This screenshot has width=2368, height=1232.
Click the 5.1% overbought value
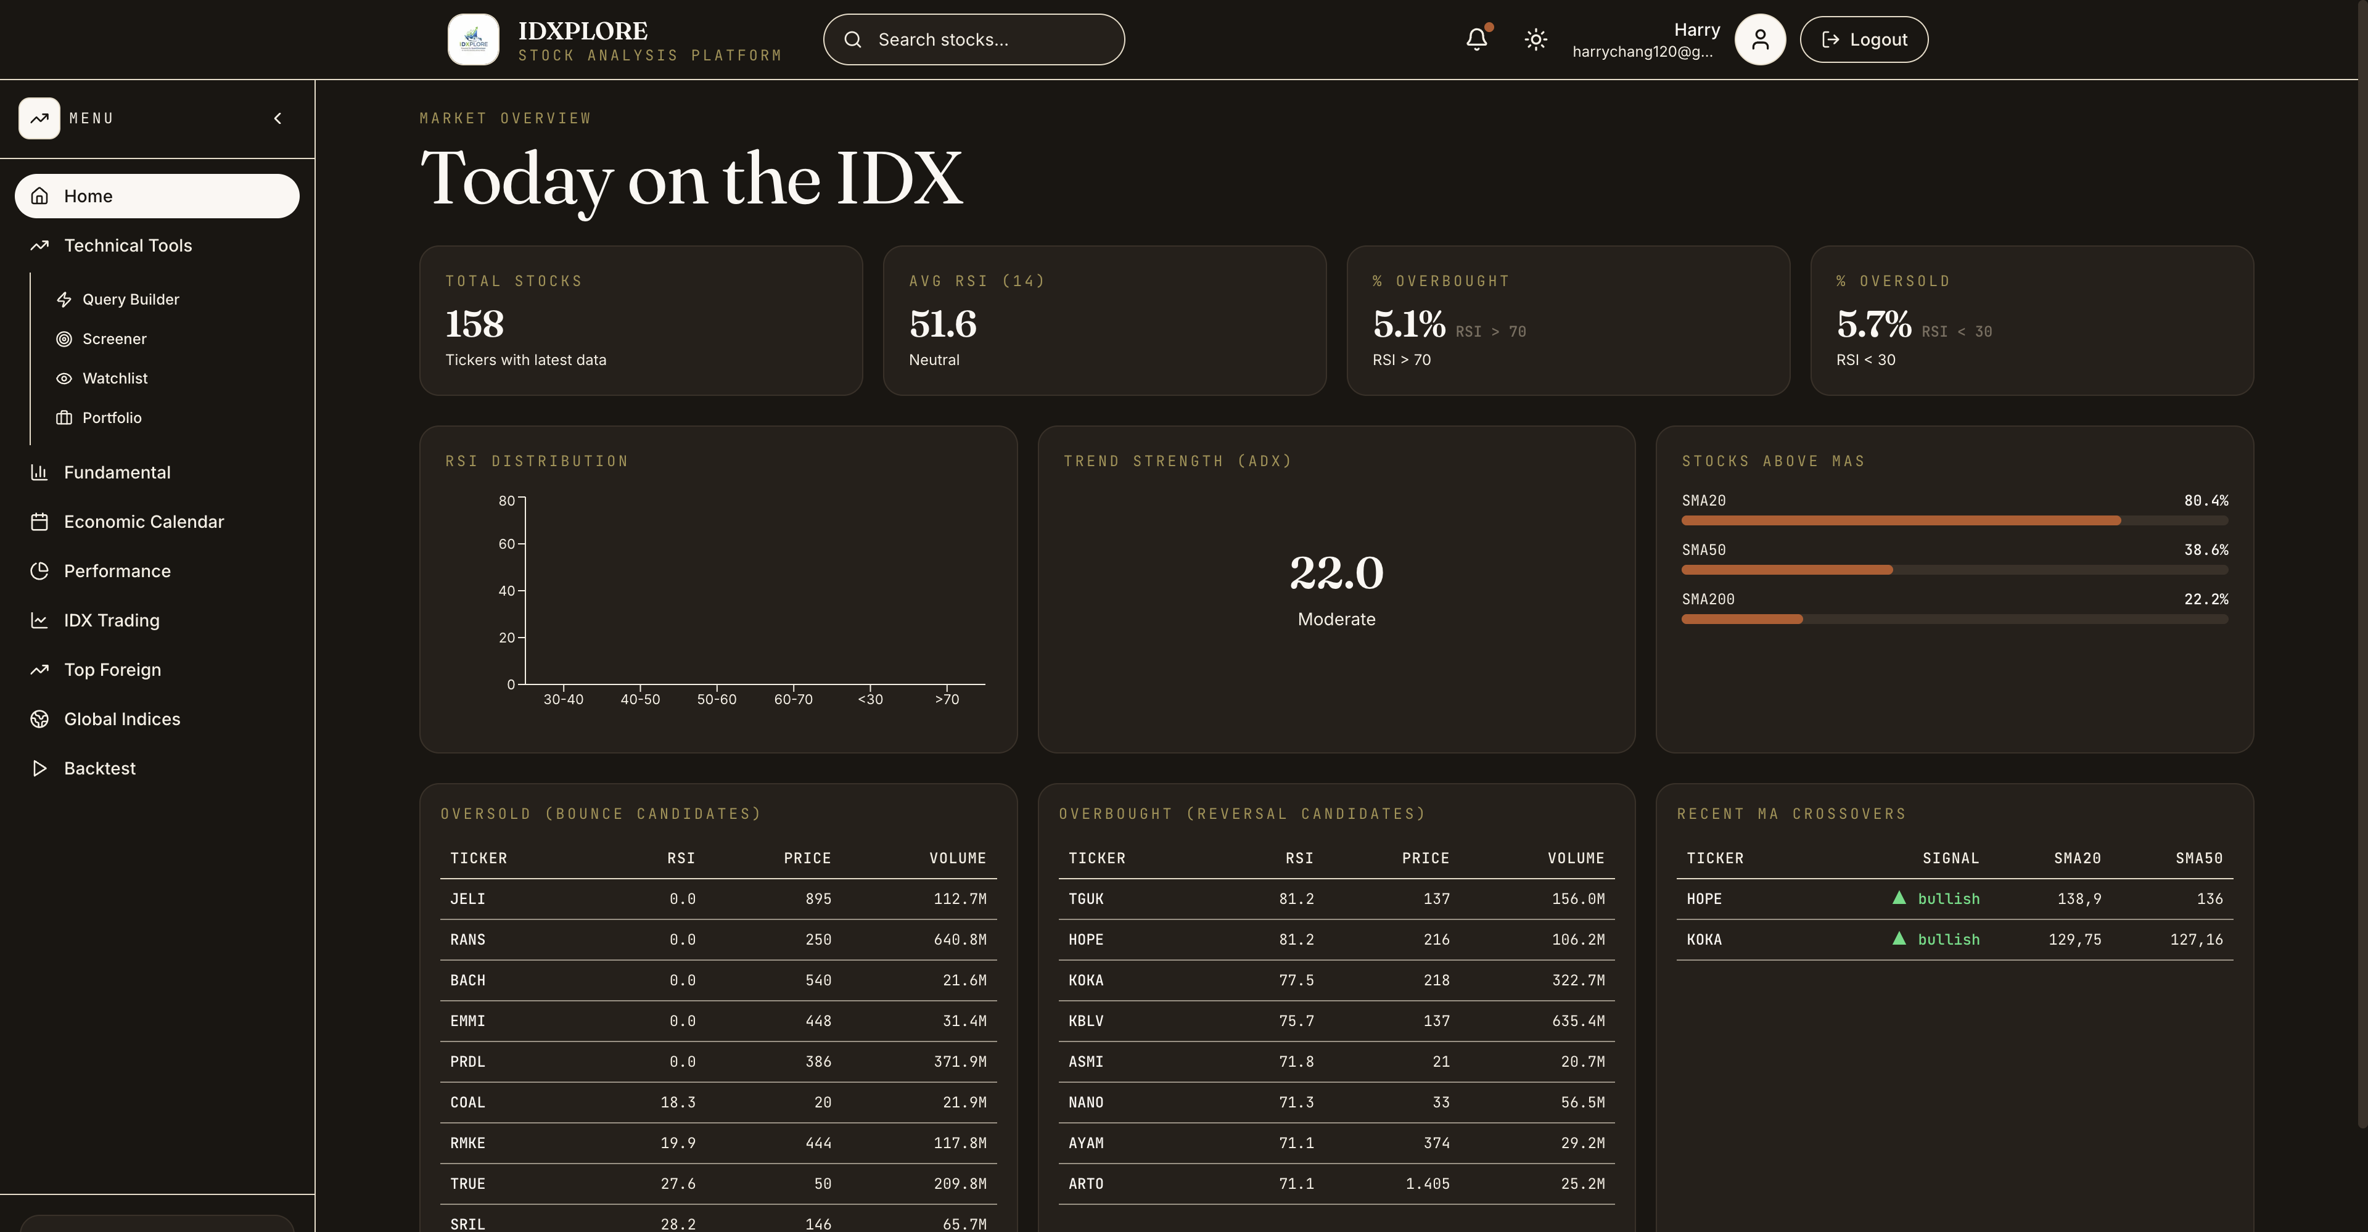point(1408,324)
